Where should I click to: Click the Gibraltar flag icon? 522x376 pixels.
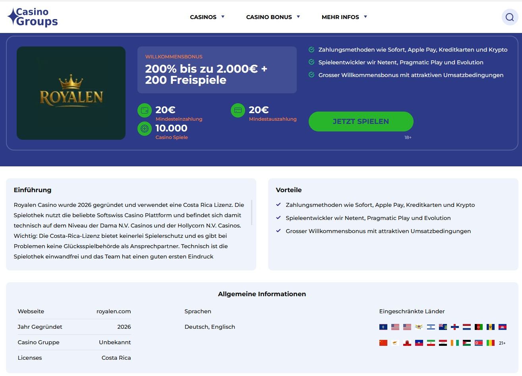click(x=407, y=343)
